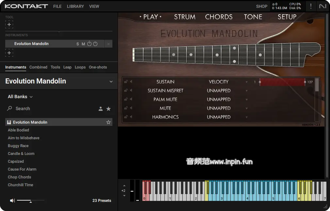Click the user presets filter icon
This screenshot has height=211, width=330.
[101, 109]
